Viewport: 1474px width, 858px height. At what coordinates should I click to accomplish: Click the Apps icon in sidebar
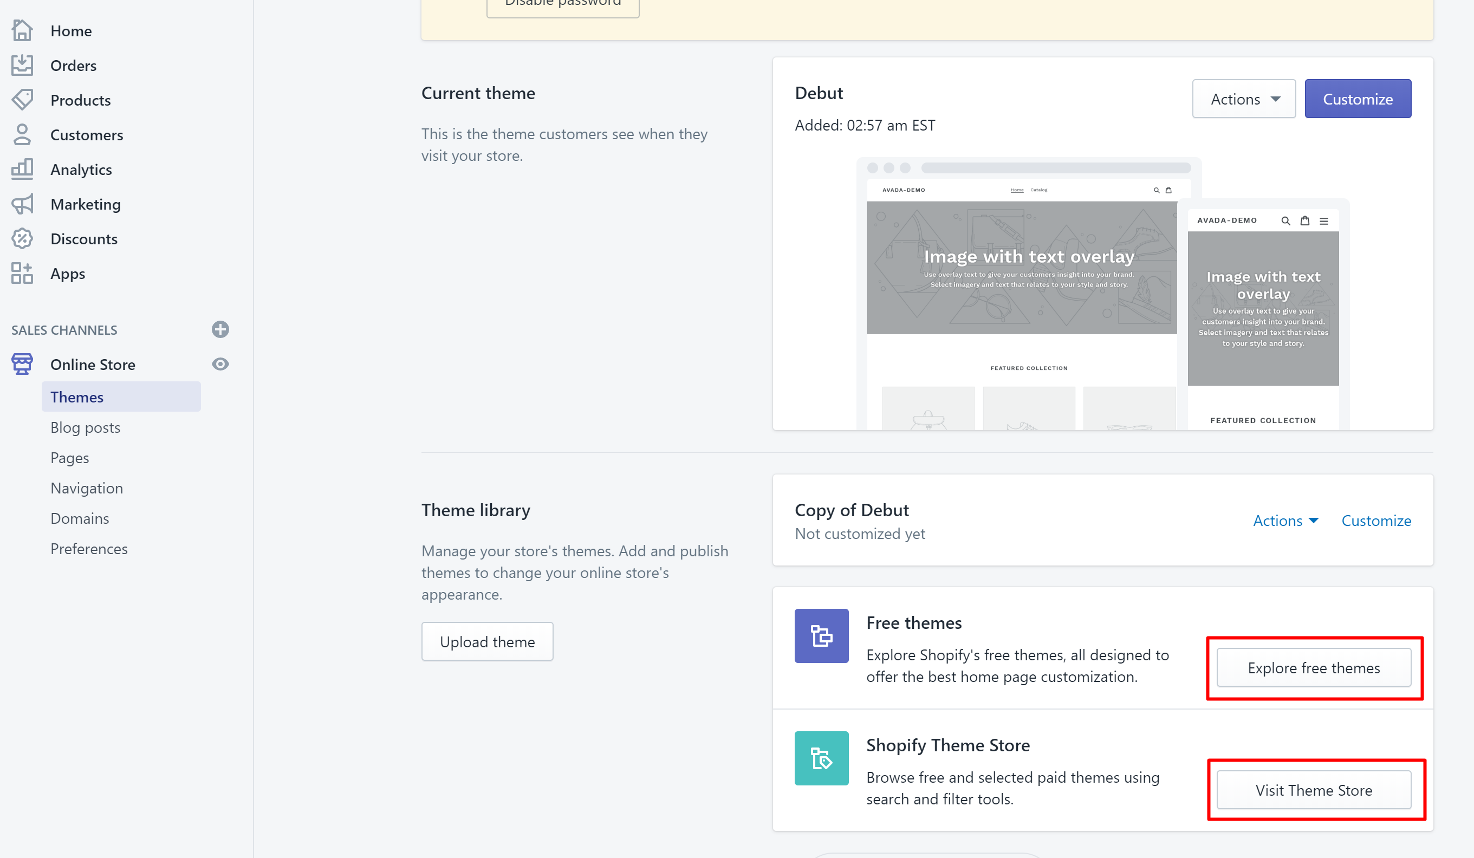click(x=22, y=272)
